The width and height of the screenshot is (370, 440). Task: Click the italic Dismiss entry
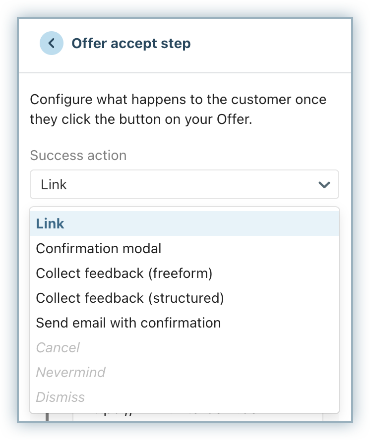tap(60, 397)
